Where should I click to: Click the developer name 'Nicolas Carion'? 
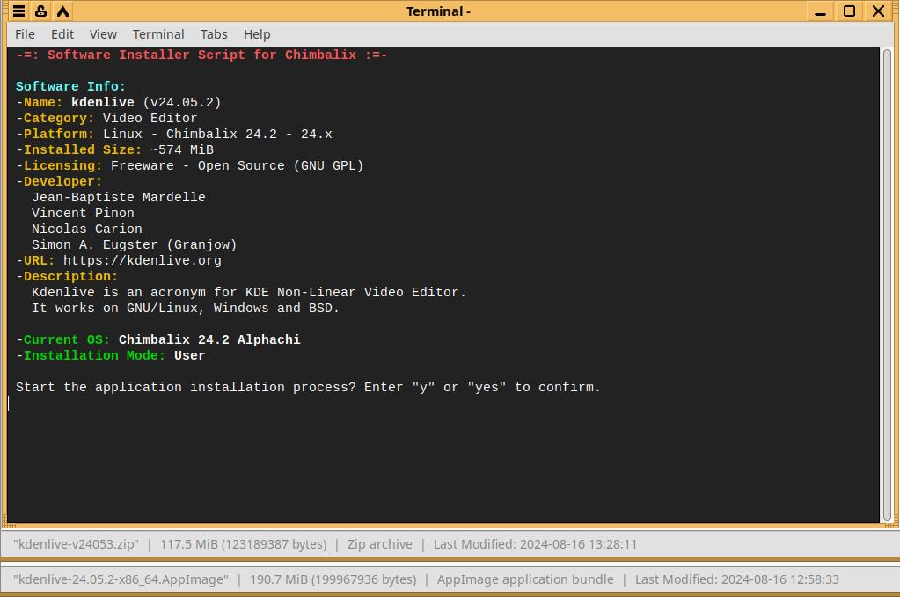click(x=87, y=229)
